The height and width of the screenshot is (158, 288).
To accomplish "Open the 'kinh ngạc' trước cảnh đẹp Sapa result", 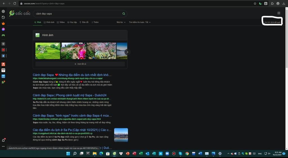I will click(x=72, y=116).
